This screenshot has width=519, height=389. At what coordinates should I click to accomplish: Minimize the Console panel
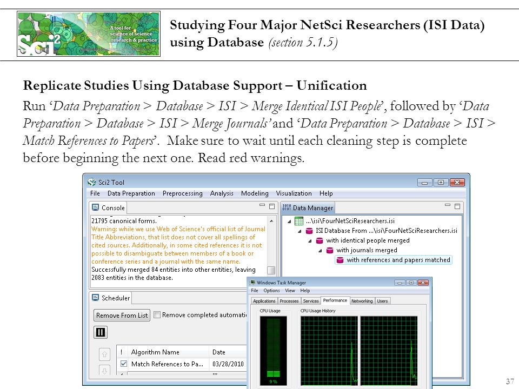[262, 205]
